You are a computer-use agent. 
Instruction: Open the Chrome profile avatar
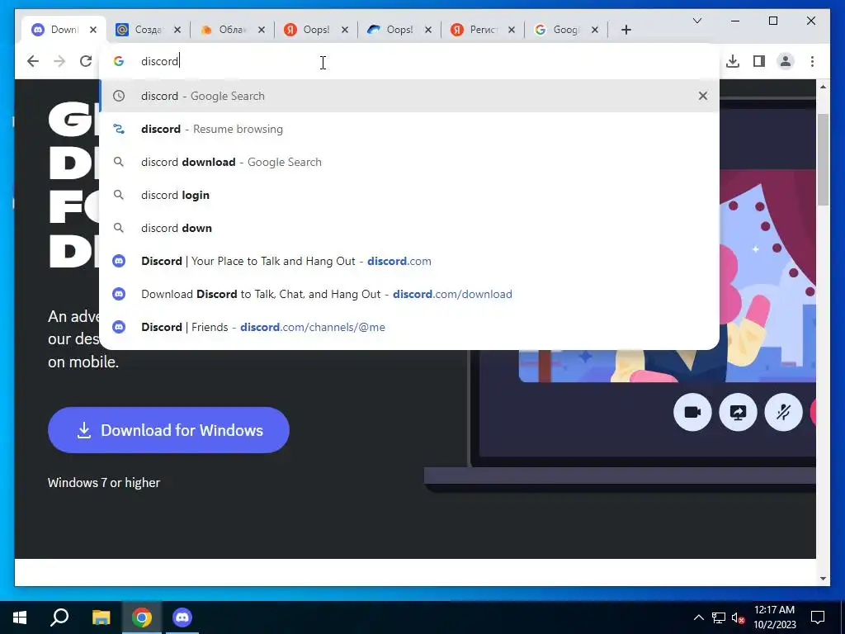pos(786,61)
